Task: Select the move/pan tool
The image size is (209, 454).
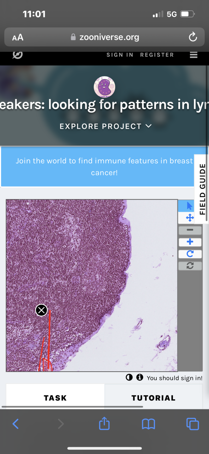Action: (x=190, y=218)
